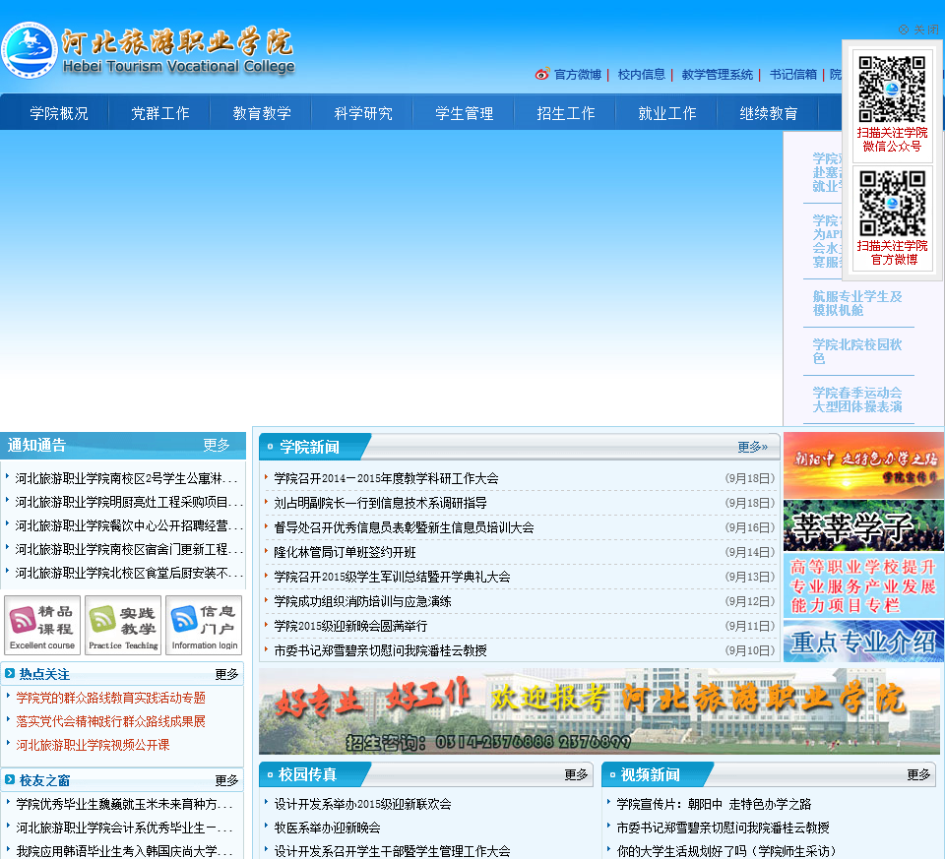Click 更多 next to 热点关注
Screen dimensions: 945x859
(x=226, y=674)
